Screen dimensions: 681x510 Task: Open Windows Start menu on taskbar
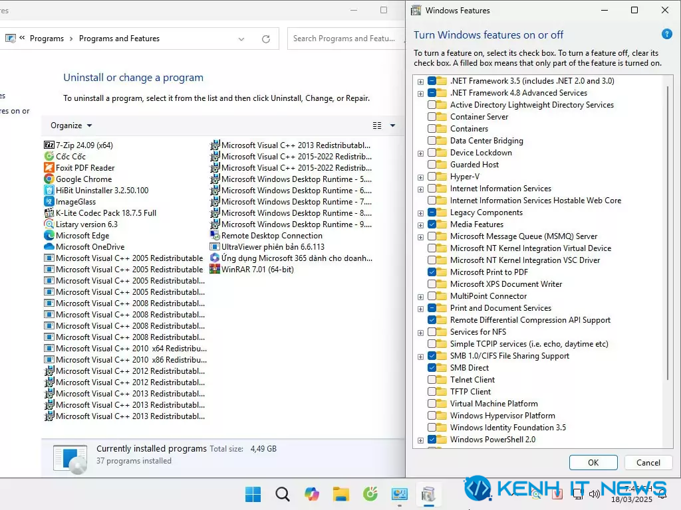pyautogui.click(x=253, y=494)
